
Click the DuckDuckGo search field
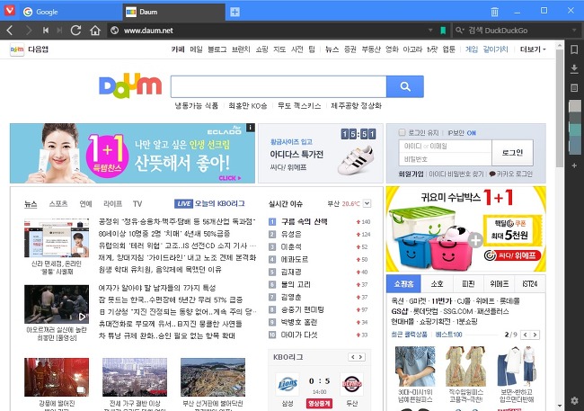pyautogui.click(x=518, y=31)
